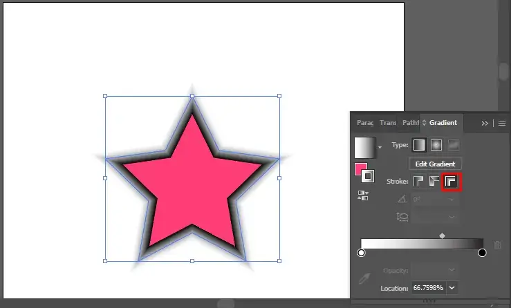This screenshot has height=308, width=511.
Task: Open the Gradient panel hamburger menu
Action: [502, 123]
